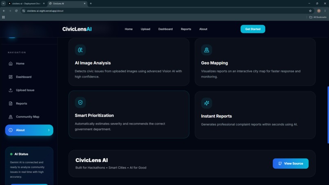Click the Reports document icon in sidebar
The width and height of the screenshot is (329, 185).
click(11, 103)
